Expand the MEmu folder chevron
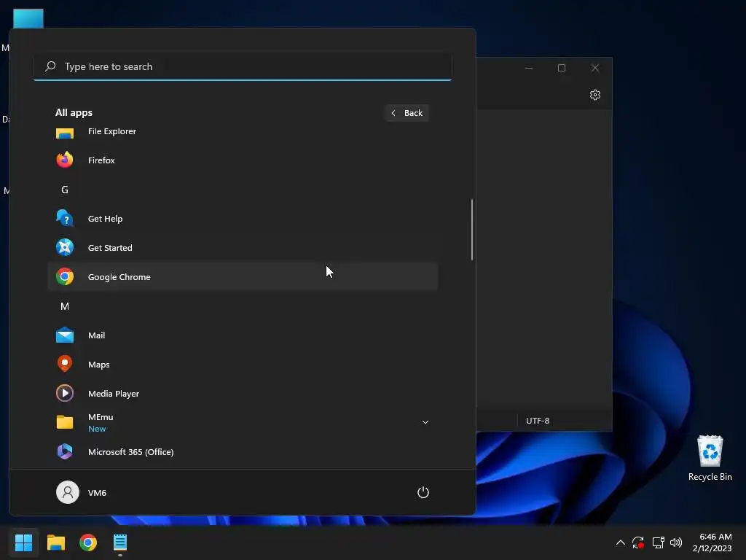This screenshot has width=746, height=560. (x=425, y=422)
